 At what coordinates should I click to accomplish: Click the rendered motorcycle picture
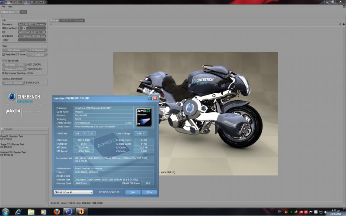pos(195,114)
